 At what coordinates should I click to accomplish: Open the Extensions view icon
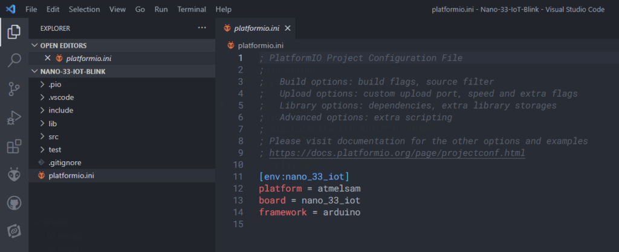tap(14, 146)
